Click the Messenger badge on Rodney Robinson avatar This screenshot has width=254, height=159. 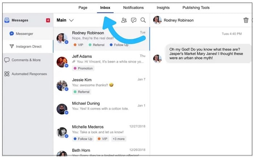66,42
